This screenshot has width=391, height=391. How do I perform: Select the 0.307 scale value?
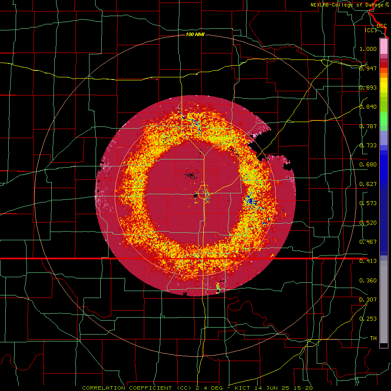(368, 299)
